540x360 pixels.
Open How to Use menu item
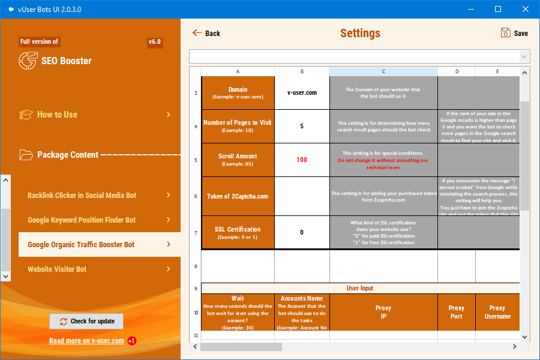point(95,115)
